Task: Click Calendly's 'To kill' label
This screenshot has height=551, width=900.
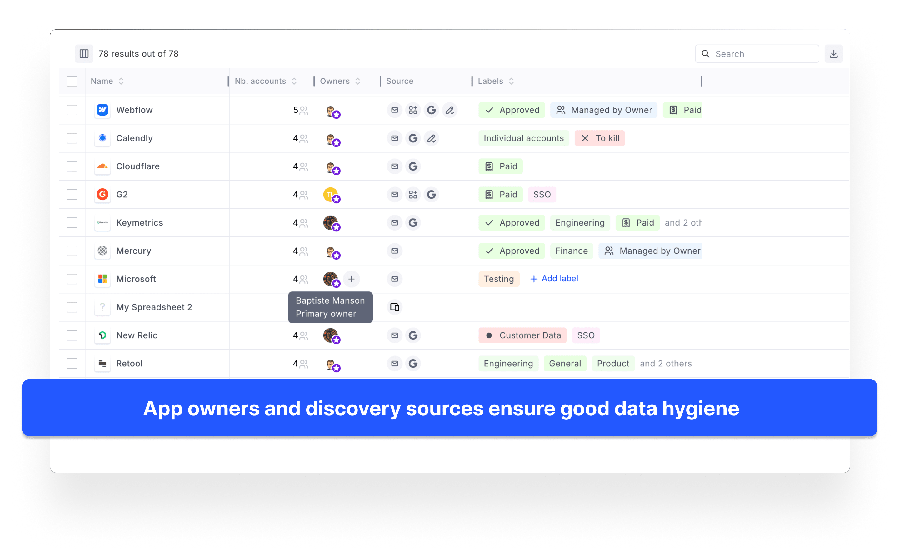Action: point(599,138)
